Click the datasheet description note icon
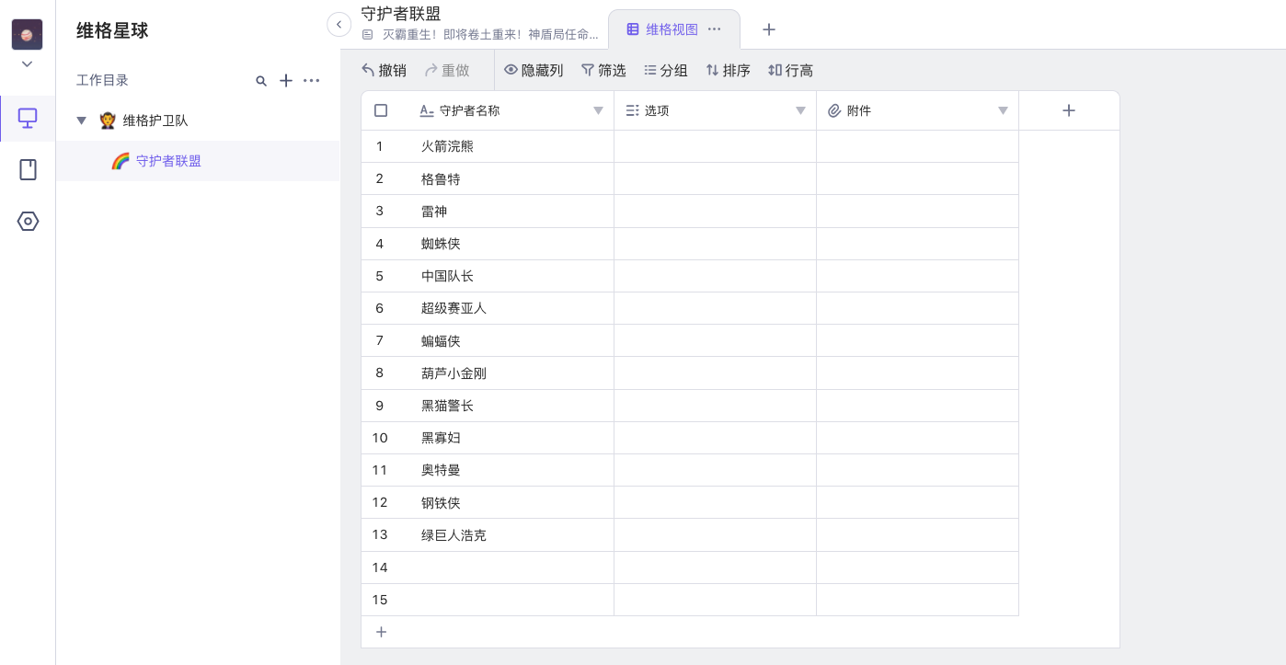This screenshot has height=665, width=1286. pos(368,34)
